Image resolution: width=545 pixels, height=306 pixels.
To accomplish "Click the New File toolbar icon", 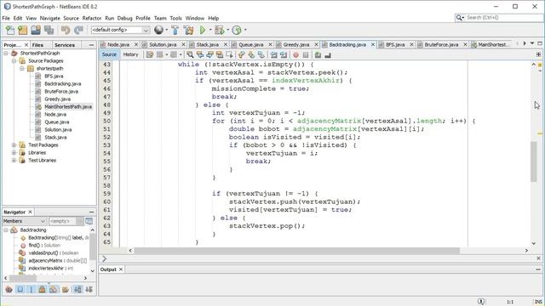I will click(x=10, y=31).
